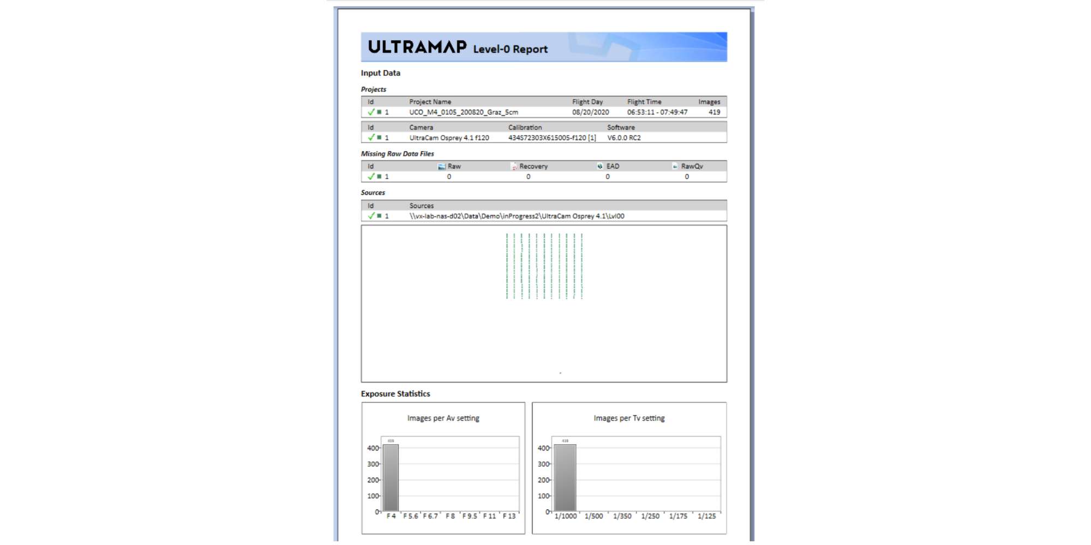
Task: Click the Flight Day column header
Action: tap(587, 102)
